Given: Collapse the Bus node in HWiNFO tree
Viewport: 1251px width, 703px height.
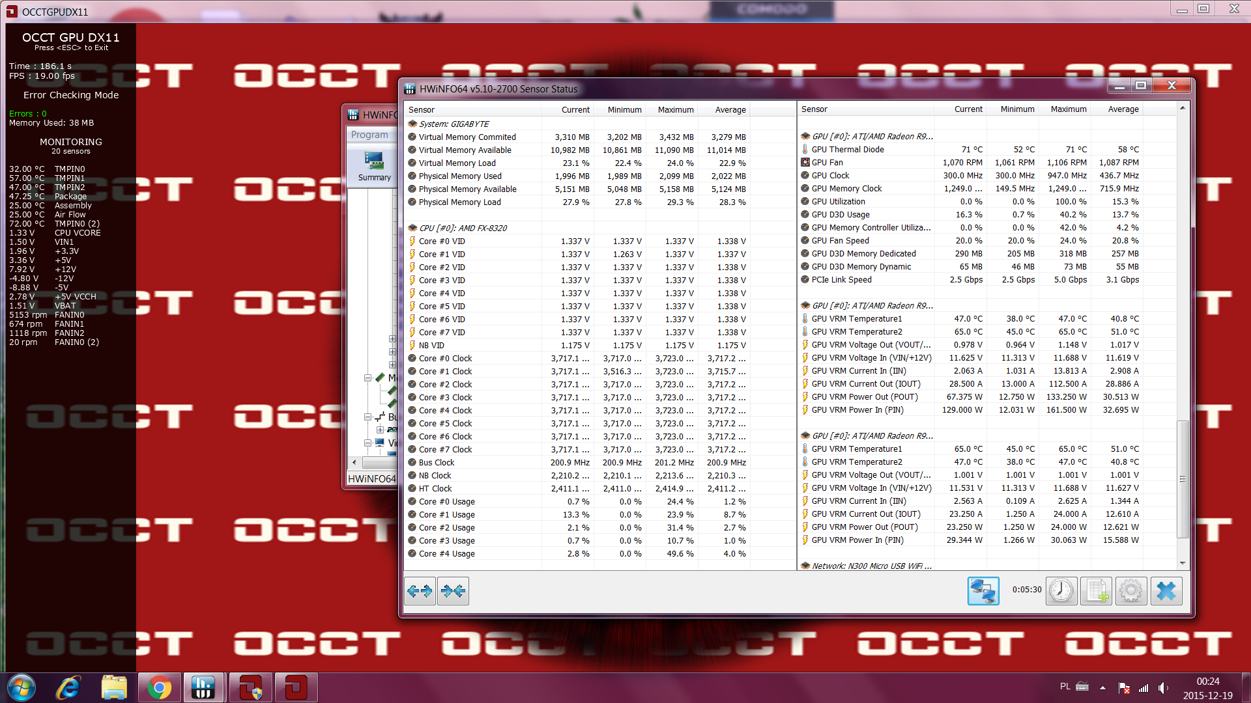Looking at the screenshot, I should coord(368,417).
